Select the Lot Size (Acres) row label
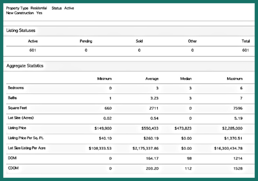 click(22, 118)
